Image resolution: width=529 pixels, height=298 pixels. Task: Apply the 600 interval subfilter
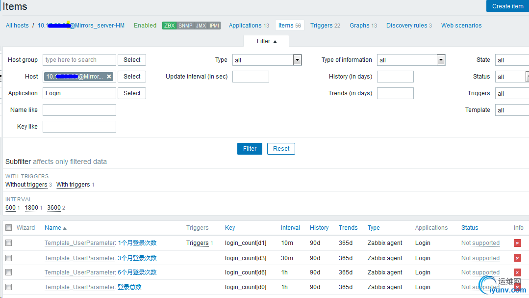(x=10, y=208)
